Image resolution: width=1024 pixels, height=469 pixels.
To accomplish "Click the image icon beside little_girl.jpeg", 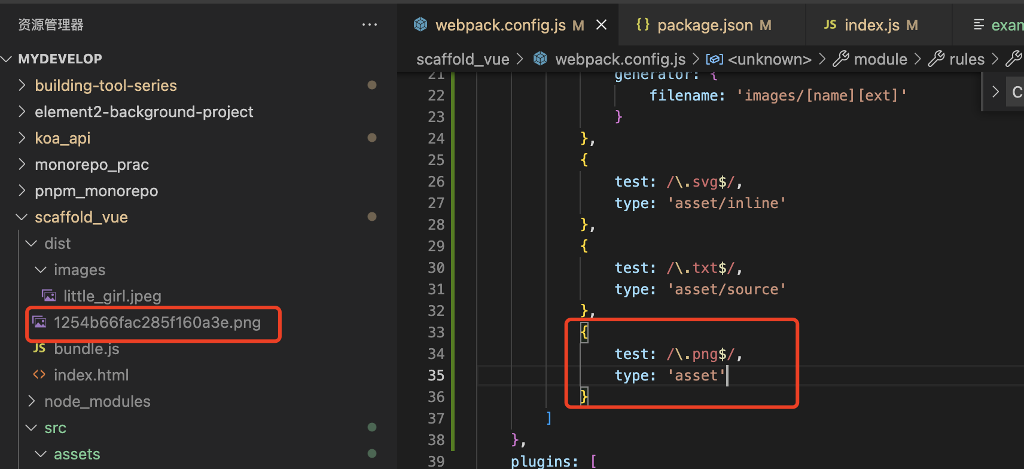I will tap(49, 296).
